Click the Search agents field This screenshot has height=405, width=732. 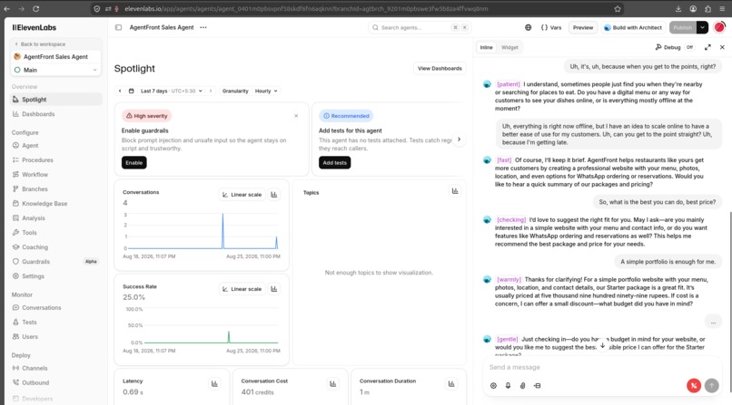coord(419,27)
